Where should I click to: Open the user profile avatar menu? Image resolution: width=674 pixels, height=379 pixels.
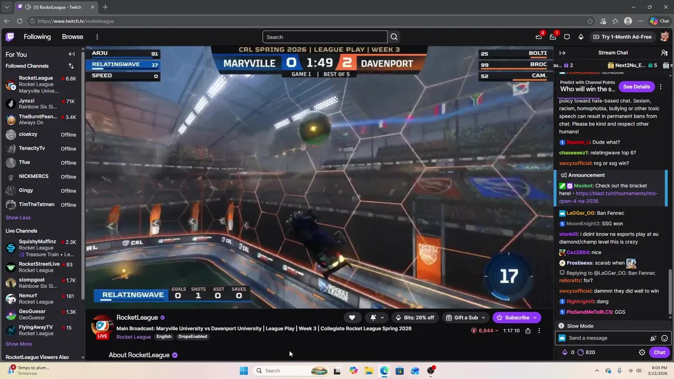click(665, 37)
